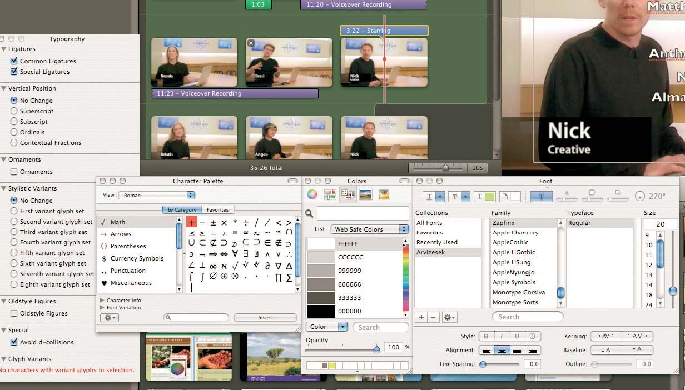The width and height of the screenshot is (685, 390).
Task: Switch to the Favorites tab
Action: 217,210
